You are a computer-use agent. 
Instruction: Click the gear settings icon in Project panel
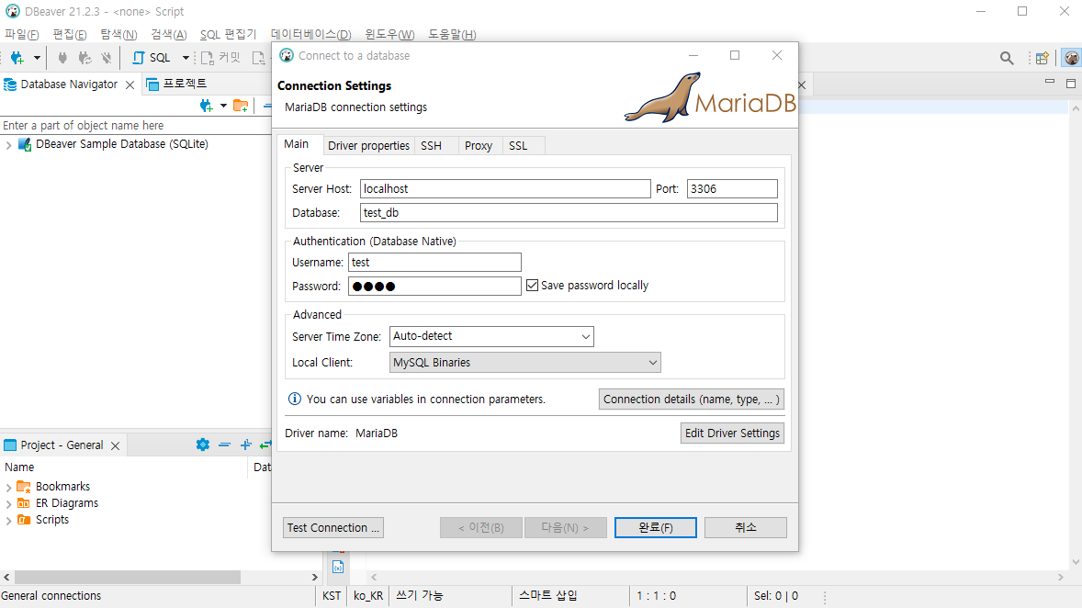(202, 445)
